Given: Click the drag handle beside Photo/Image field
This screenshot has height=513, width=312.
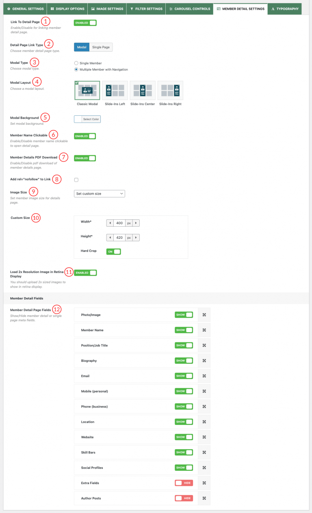Looking at the screenshot, I should (204, 314).
